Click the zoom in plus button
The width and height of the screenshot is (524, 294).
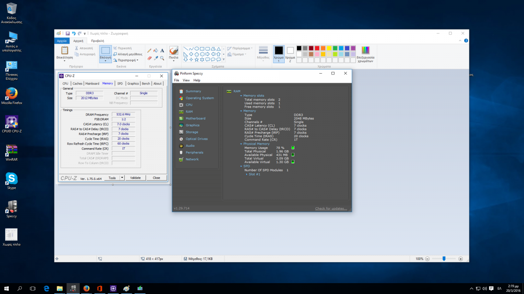[x=460, y=259]
